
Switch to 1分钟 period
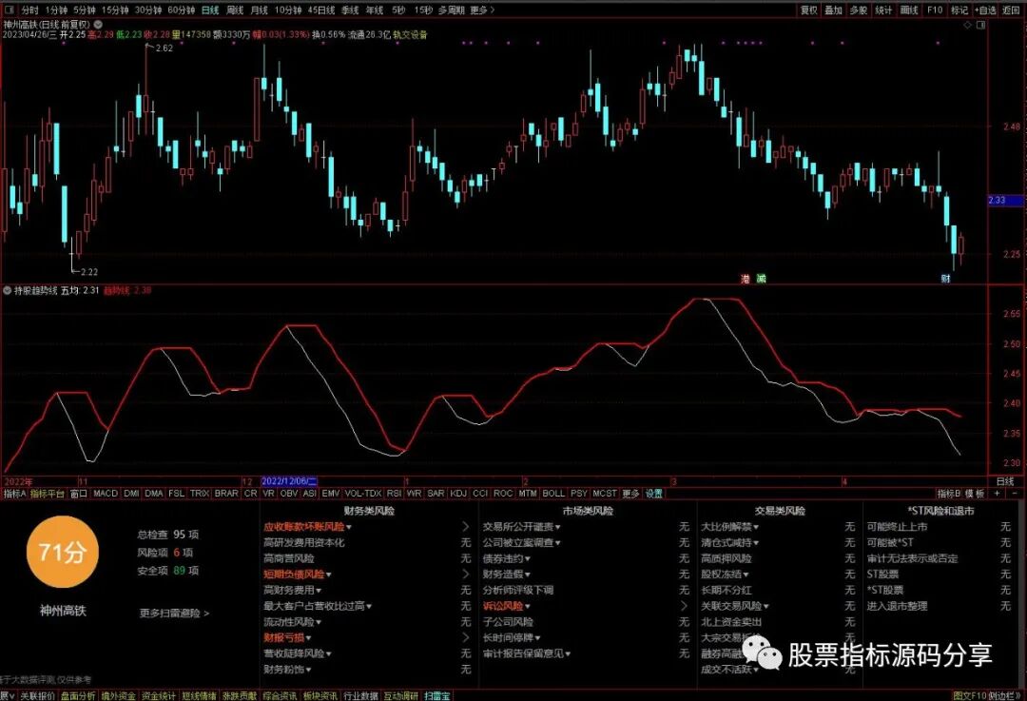pos(56,10)
